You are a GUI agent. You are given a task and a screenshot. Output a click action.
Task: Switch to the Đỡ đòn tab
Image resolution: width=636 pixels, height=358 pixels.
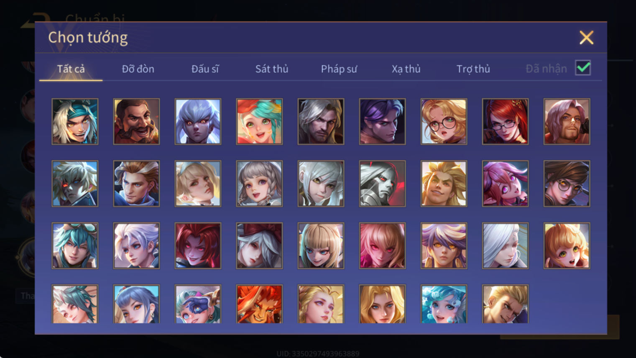tap(138, 69)
